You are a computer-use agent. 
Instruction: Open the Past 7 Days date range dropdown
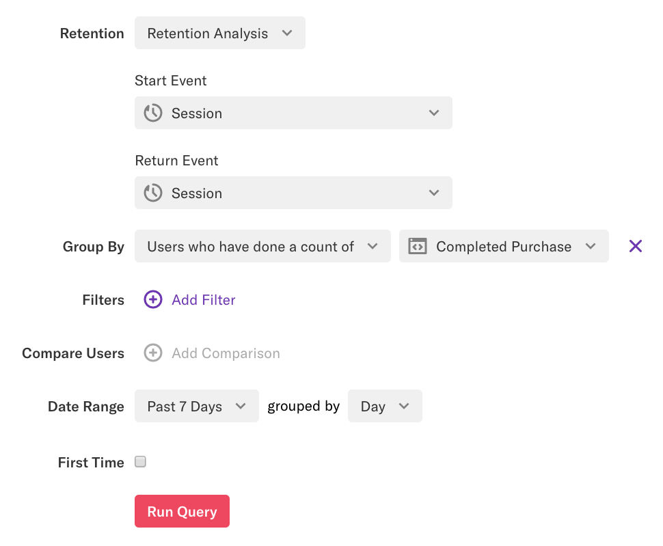pyautogui.click(x=196, y=407)
